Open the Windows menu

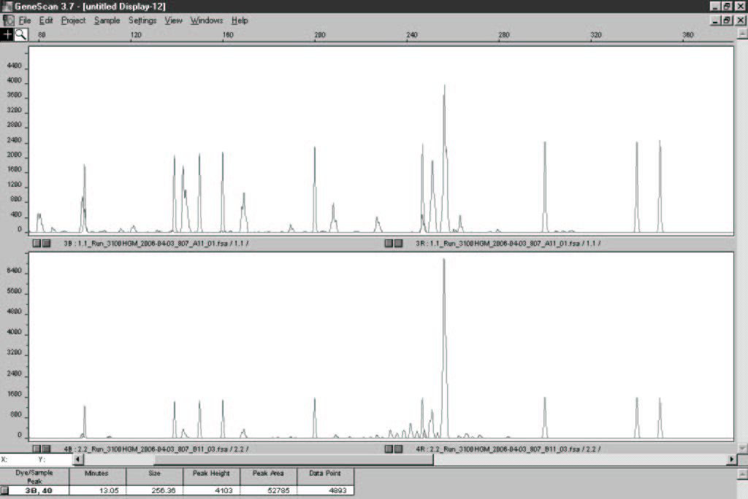click(206, 20)
